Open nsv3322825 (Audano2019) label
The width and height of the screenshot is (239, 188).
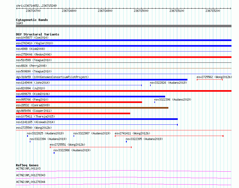45,133
